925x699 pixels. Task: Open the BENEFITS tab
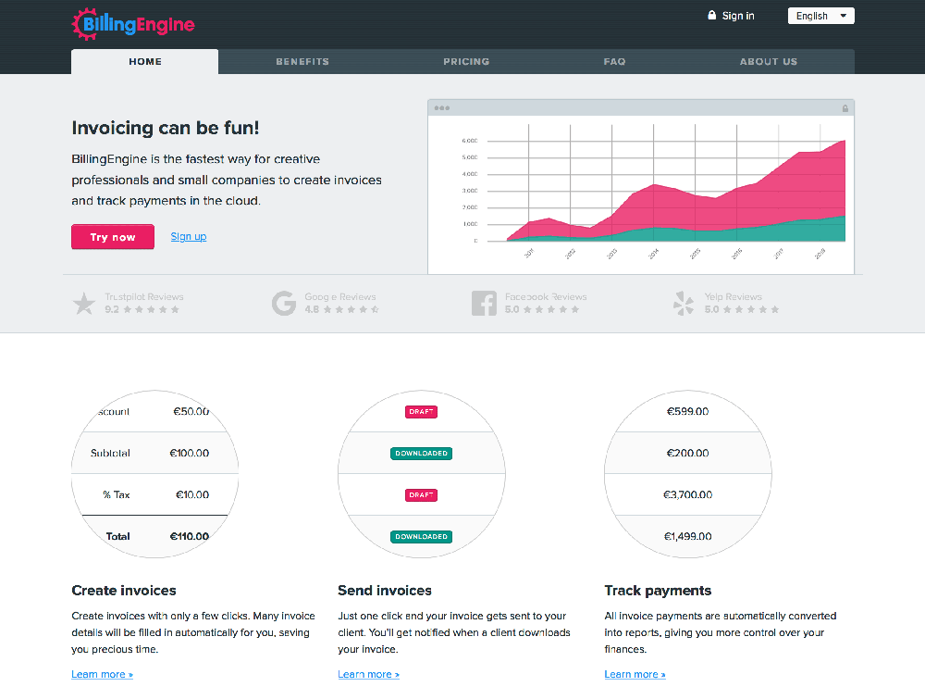pos(302,61)
